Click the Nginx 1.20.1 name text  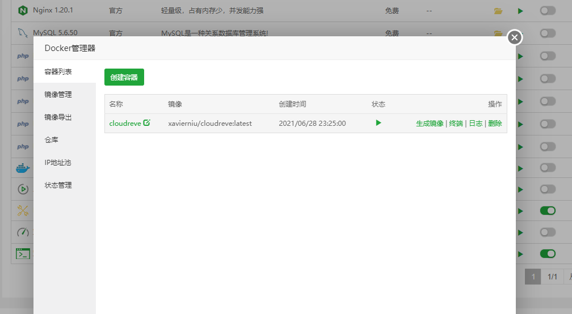point(53,10)
